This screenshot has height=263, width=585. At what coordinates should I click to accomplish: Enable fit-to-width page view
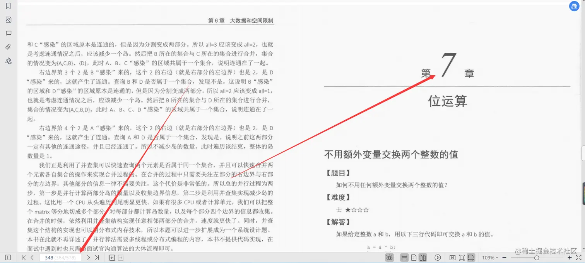pyautogui.click(x=470, y=257)
